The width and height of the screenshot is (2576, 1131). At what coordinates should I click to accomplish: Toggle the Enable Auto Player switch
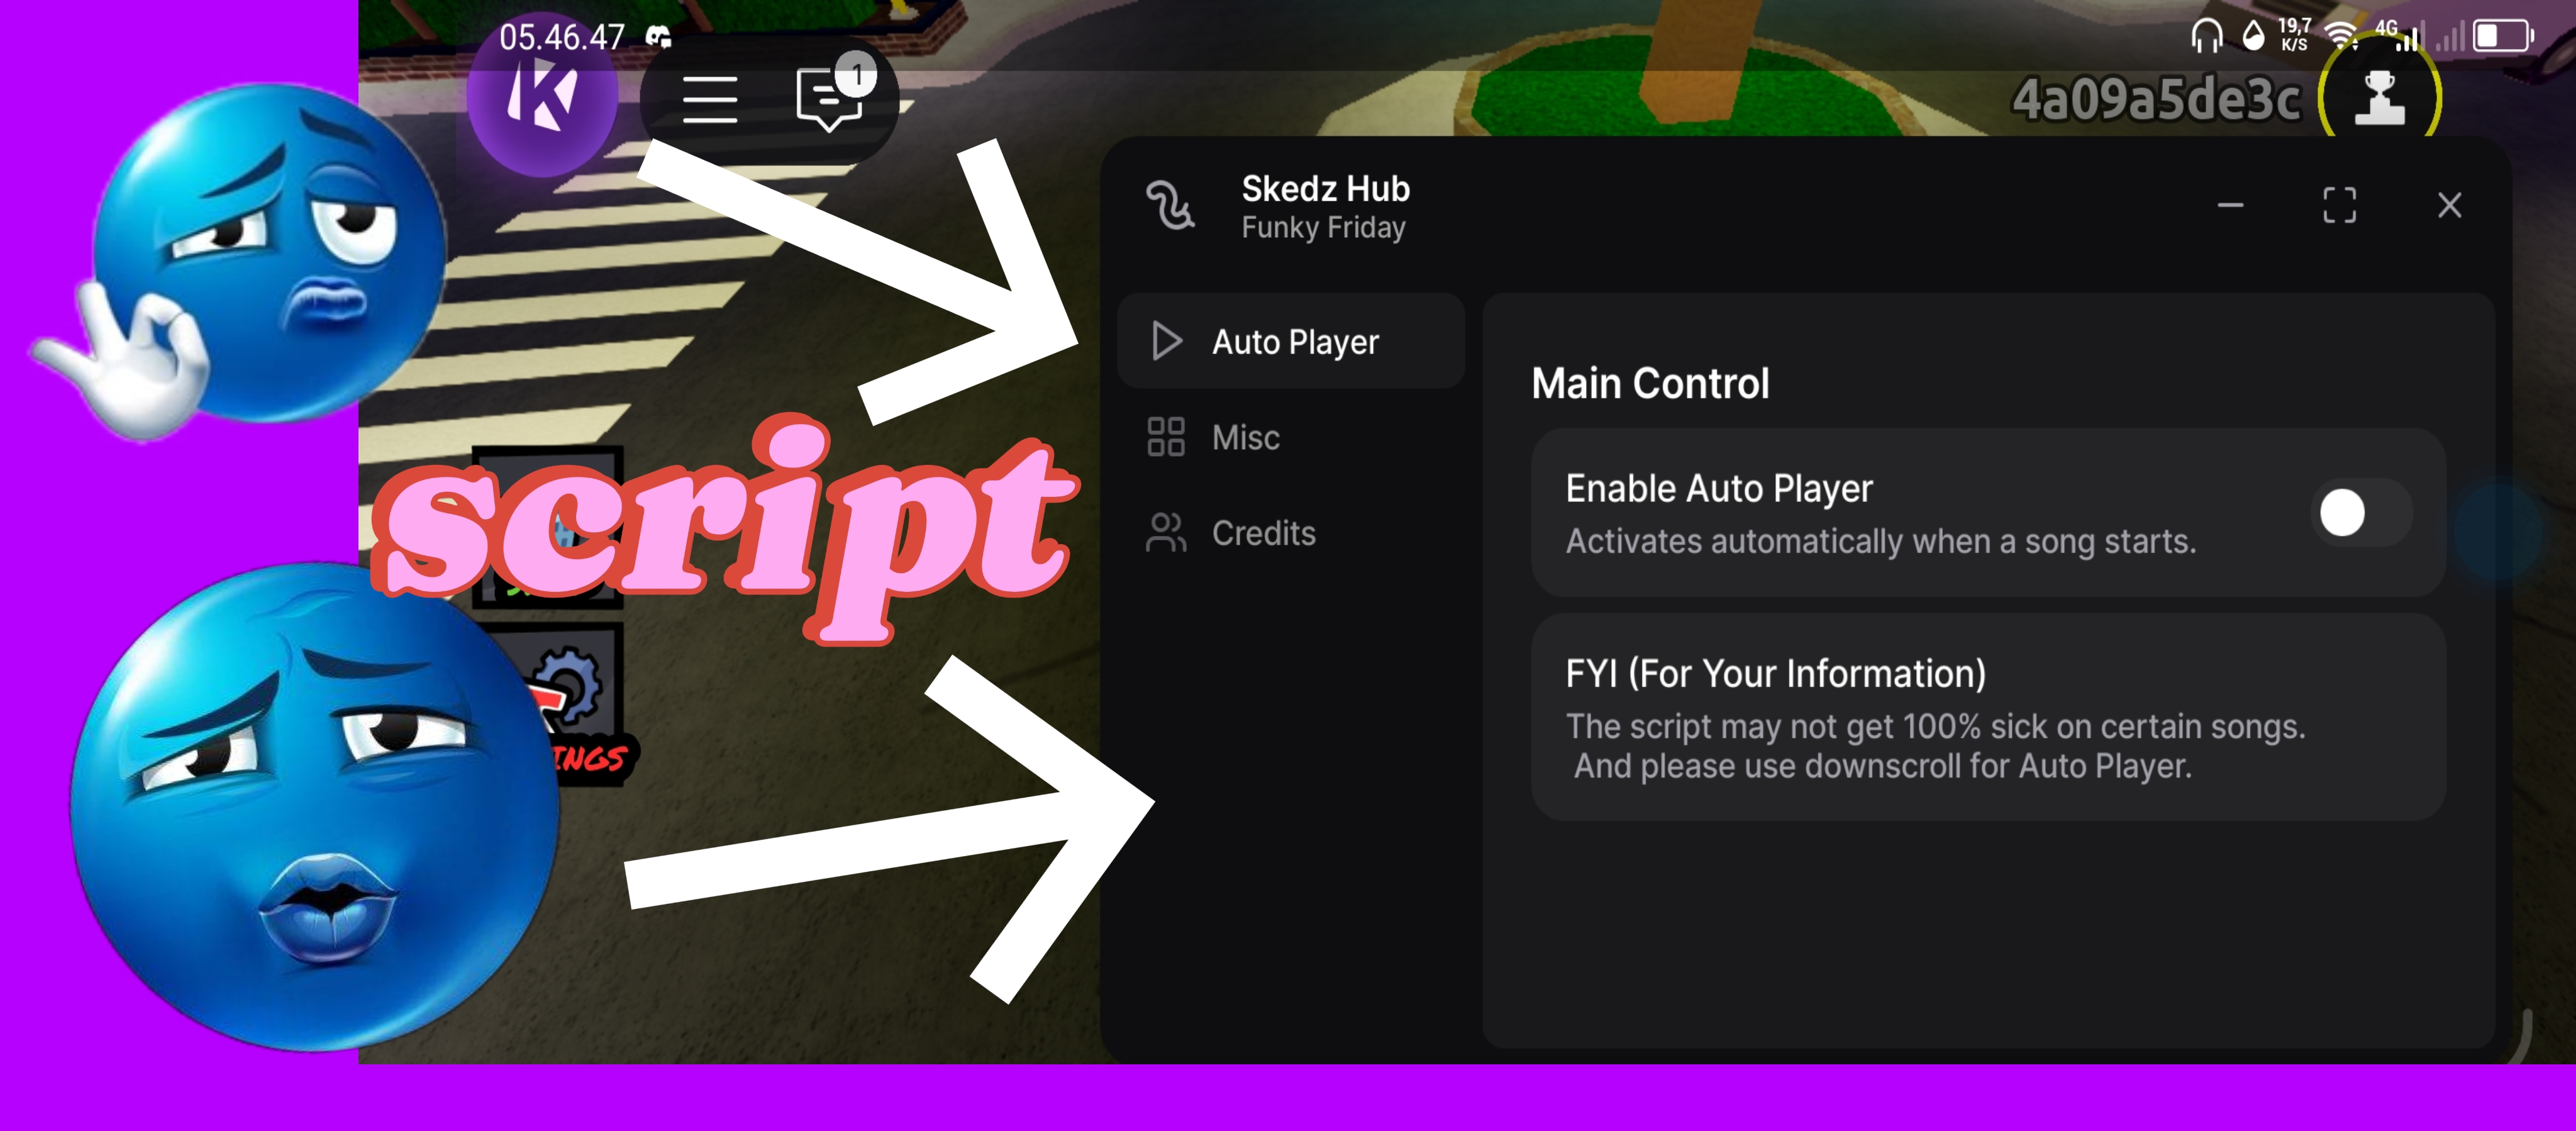click(x=2362, y=513)
